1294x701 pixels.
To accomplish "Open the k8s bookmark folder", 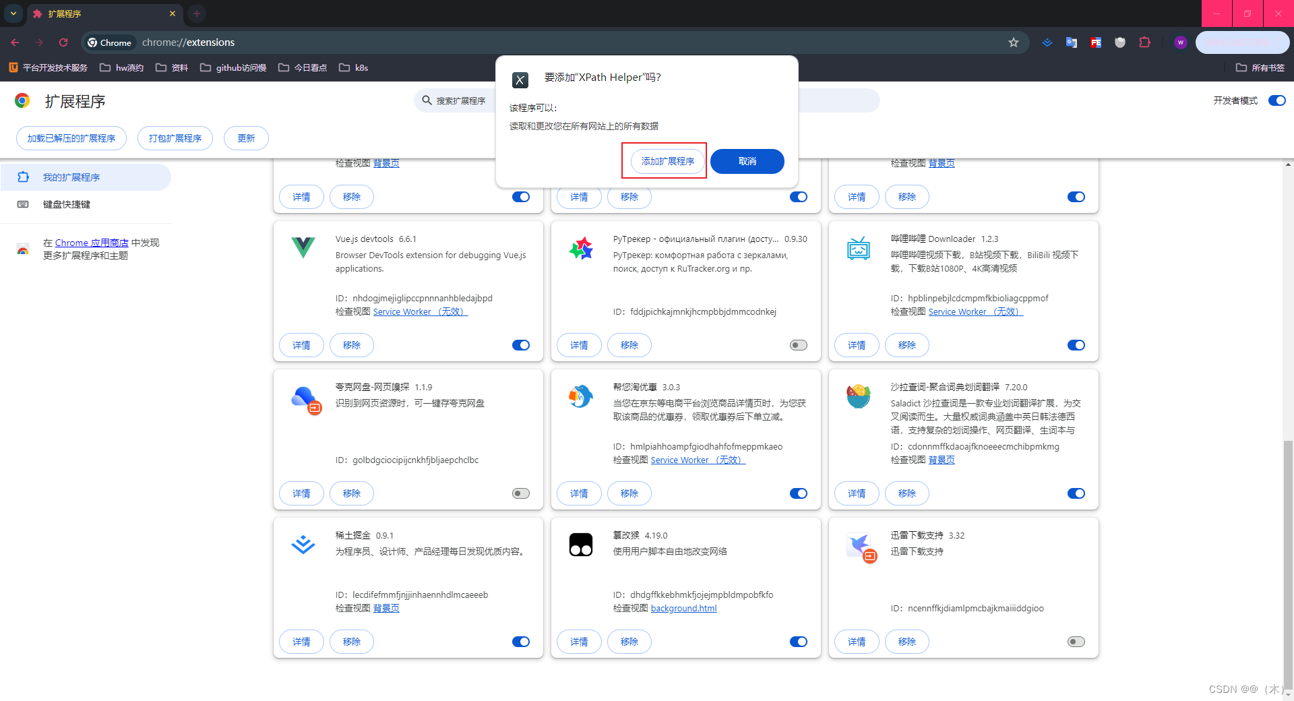I will pyautogui.click(x=353, y=67).
